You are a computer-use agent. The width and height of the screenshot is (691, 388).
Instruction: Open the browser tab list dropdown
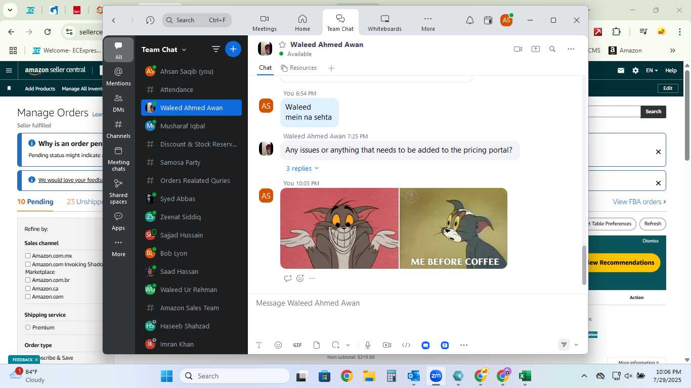pyautogui.click(x=10, y=10)
